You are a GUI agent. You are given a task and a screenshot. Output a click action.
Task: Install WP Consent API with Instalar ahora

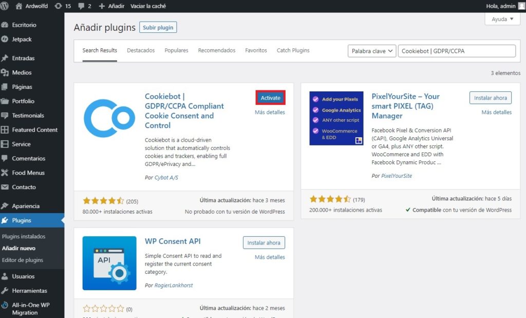264,243
